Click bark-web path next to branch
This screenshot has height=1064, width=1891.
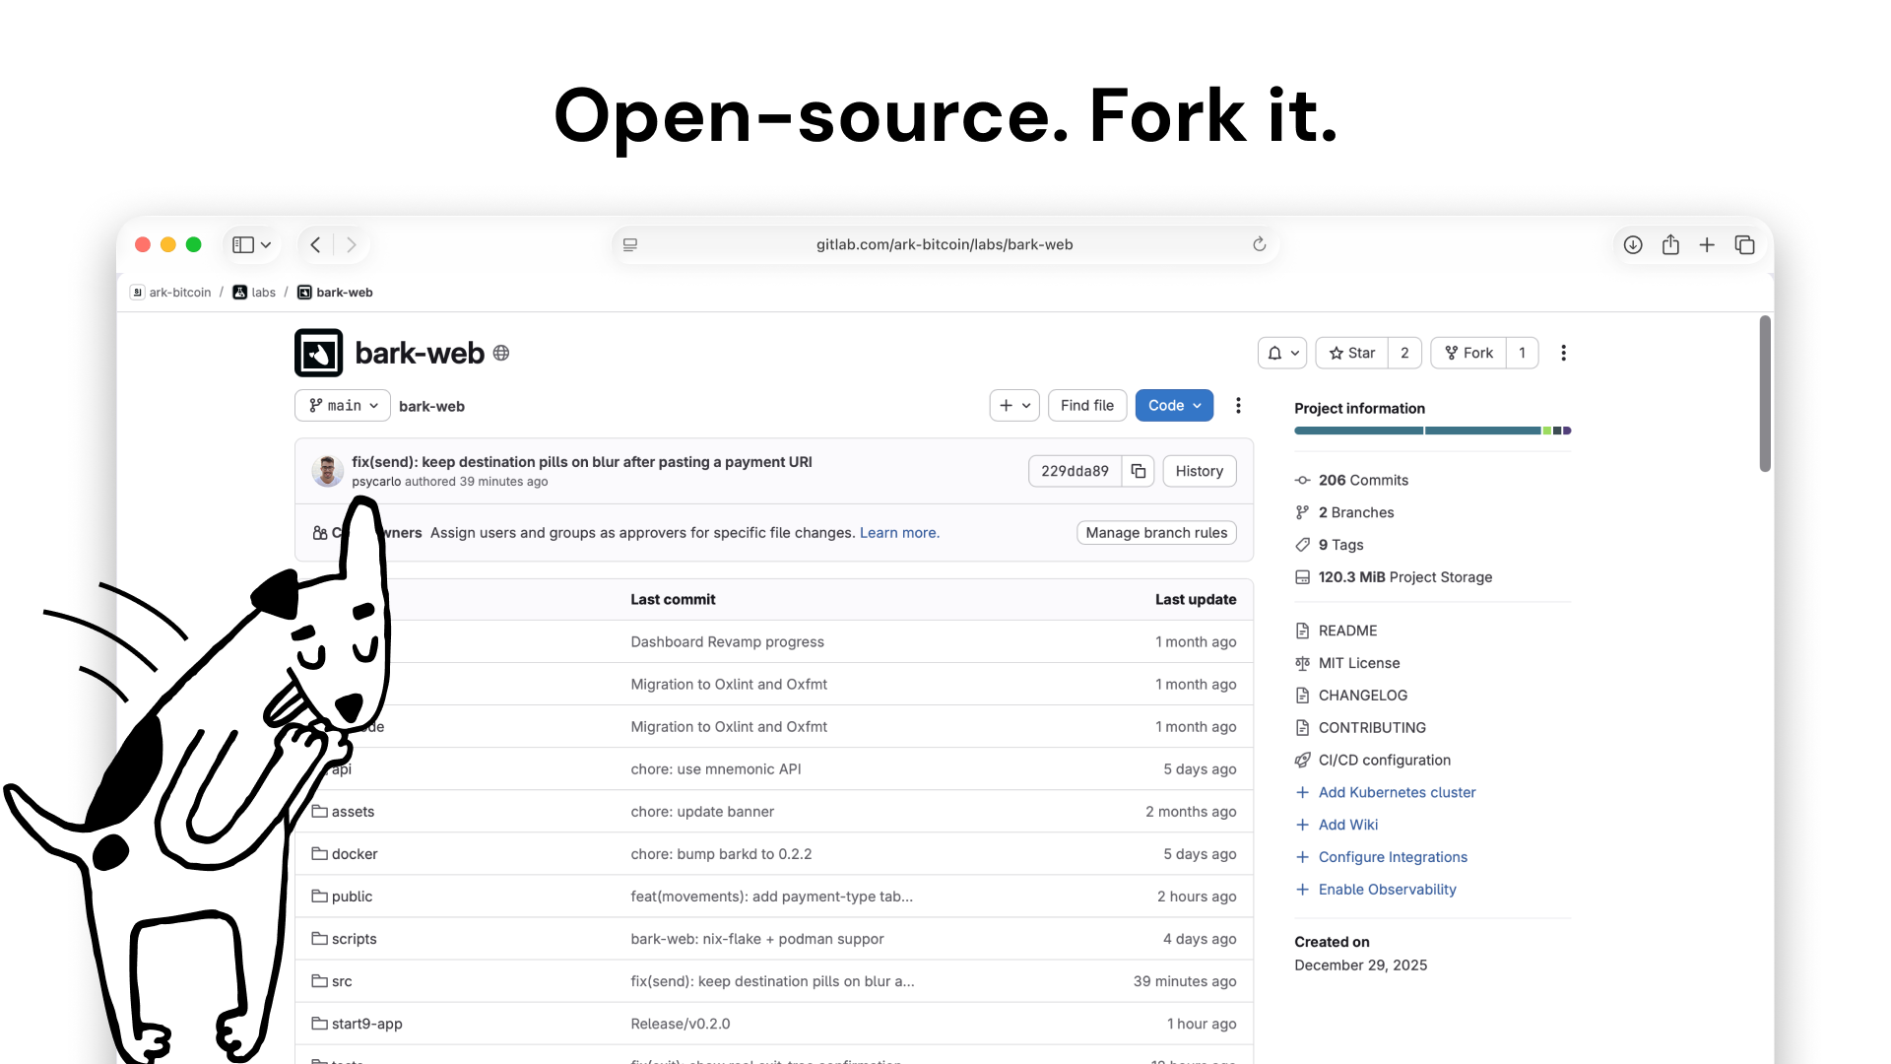(x=431, y=406)
